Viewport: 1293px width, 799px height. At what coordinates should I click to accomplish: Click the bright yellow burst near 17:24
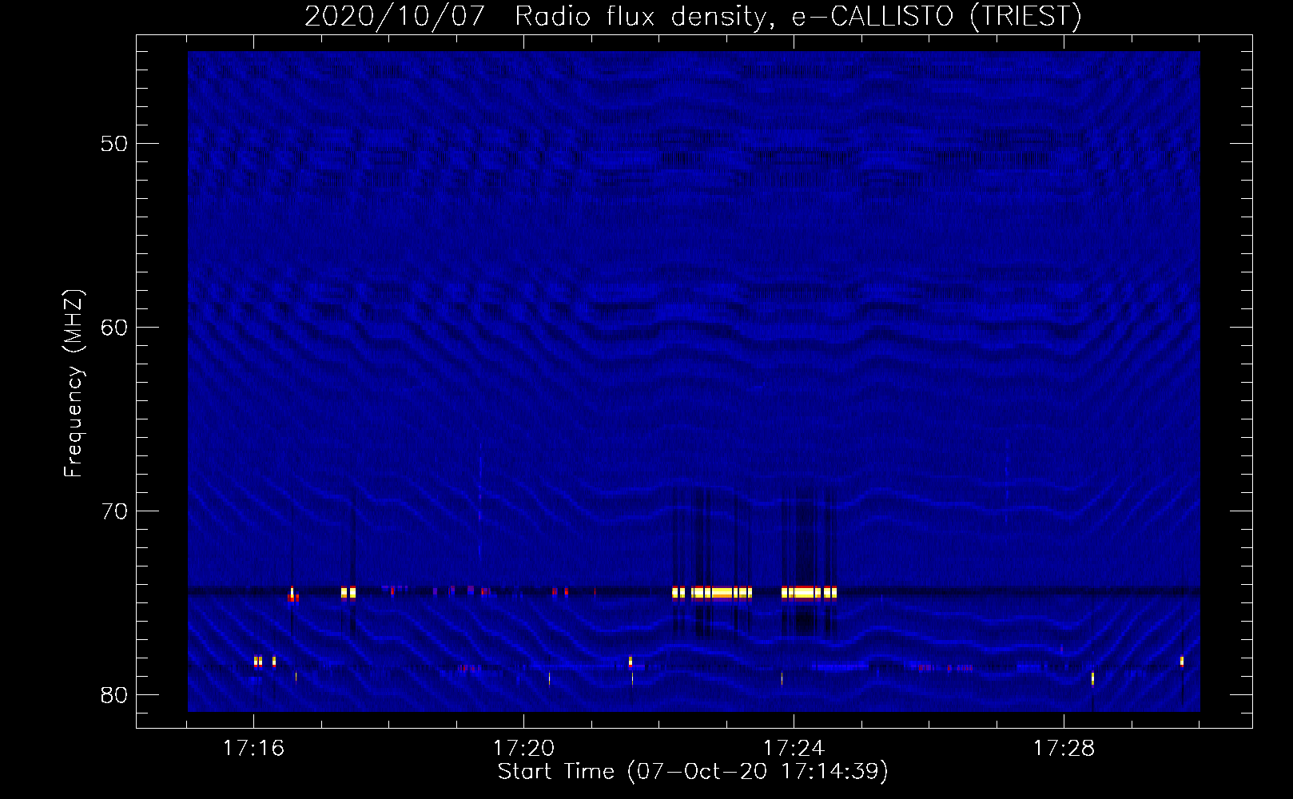point(809,593)
